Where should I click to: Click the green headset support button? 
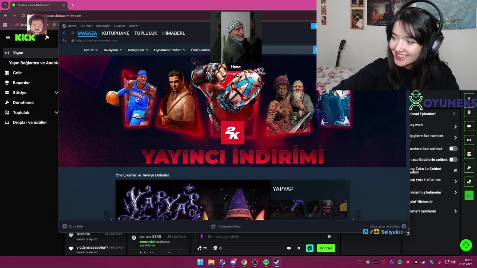point(466,245)
